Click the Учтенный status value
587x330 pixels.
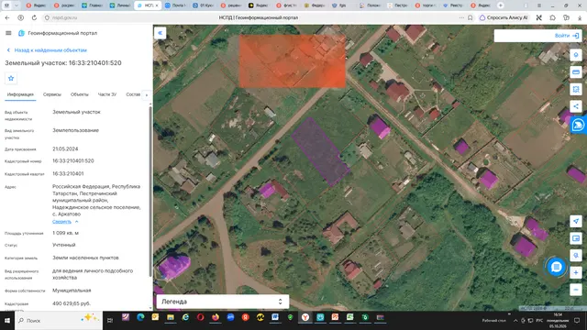64,245
